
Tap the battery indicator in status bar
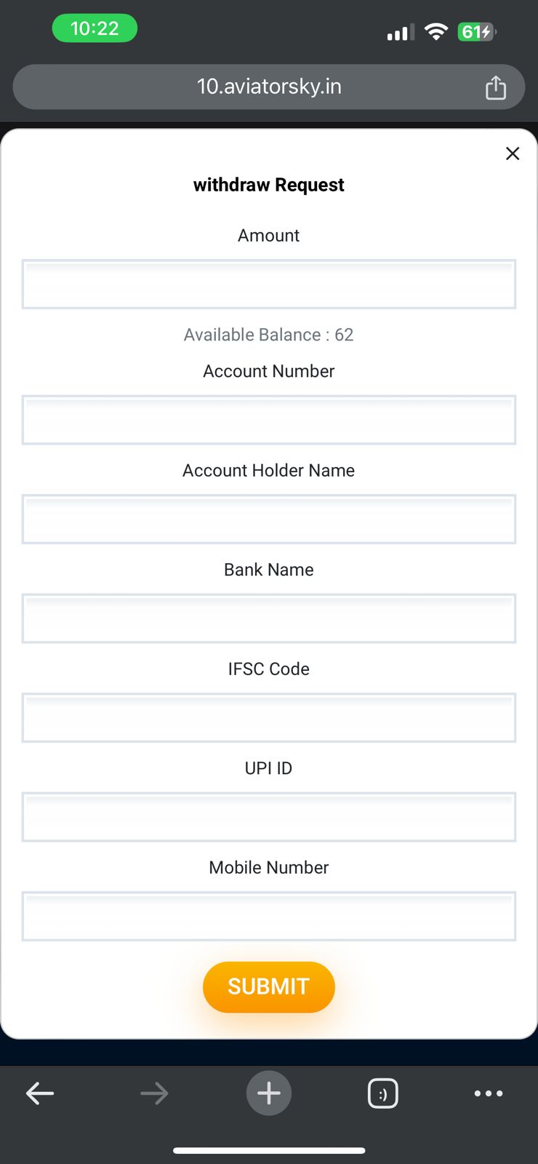point(476,32)
